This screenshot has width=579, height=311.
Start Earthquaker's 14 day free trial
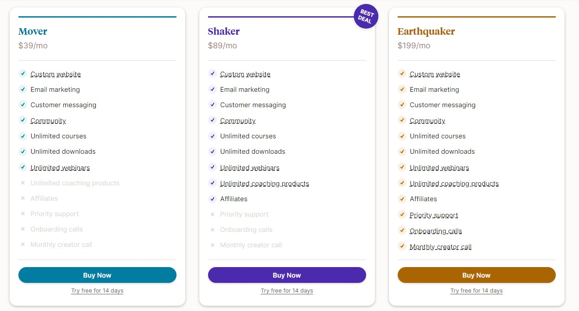[x=477, y=291]
